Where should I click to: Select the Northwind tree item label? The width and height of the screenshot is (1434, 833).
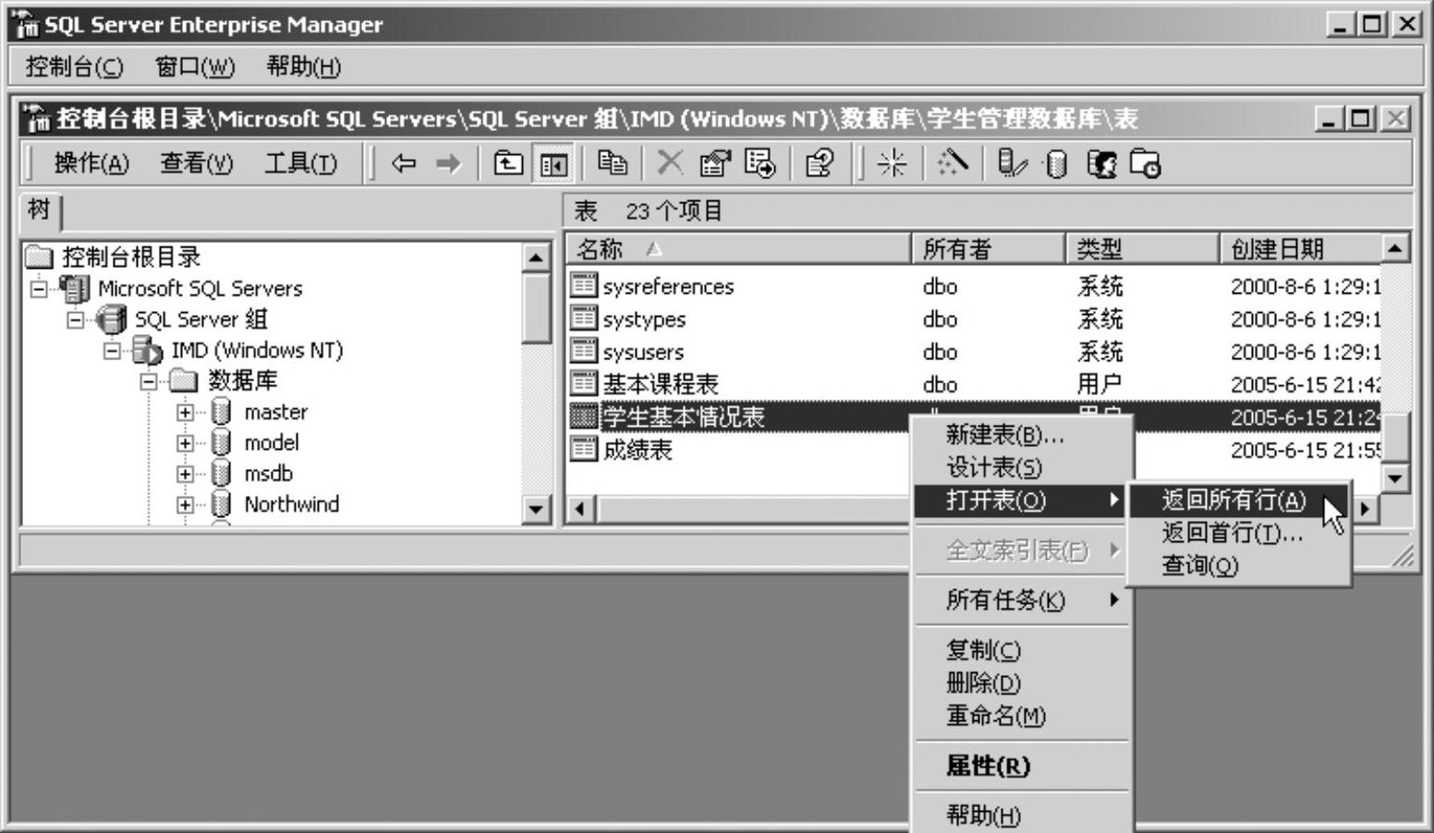coord(291,505)
